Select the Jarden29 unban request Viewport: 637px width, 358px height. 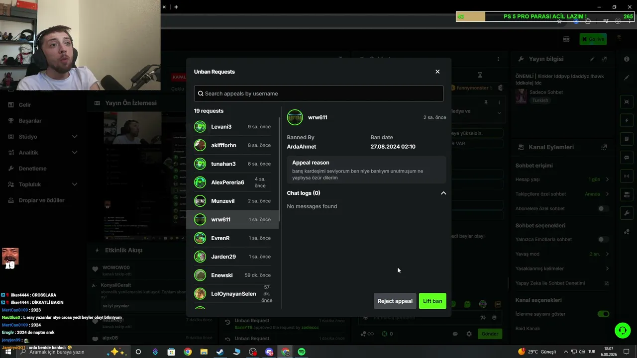[x=232, y=257]
